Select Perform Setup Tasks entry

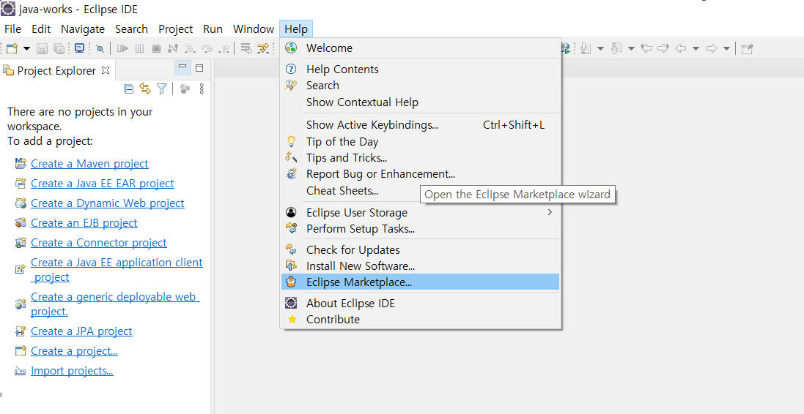pyautogui.click(x=421, y=229)
